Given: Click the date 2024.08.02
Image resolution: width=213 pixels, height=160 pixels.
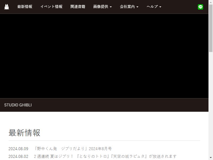Looking at the screenshot, I should click(x=18, y=157).
